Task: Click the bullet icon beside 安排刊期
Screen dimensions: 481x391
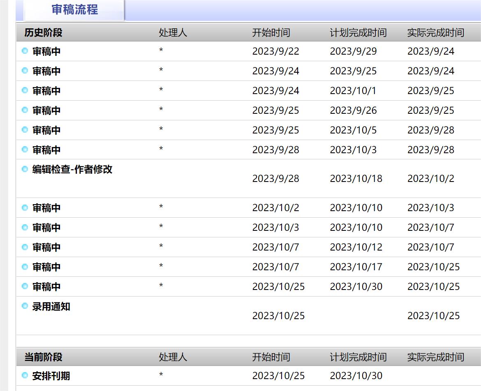Action: pyautogui.click(x=25, y=375)
